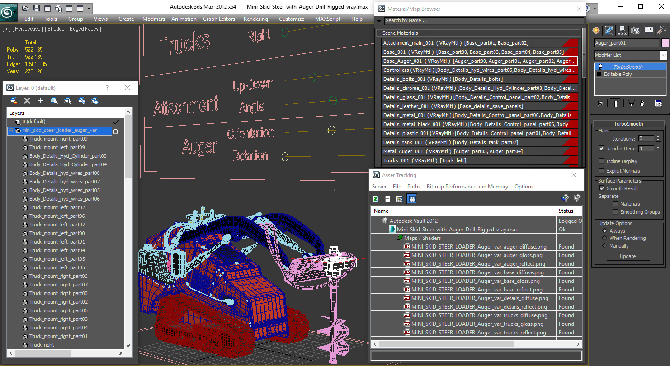Expand the Editable Poly stack entry

(599, 74)
